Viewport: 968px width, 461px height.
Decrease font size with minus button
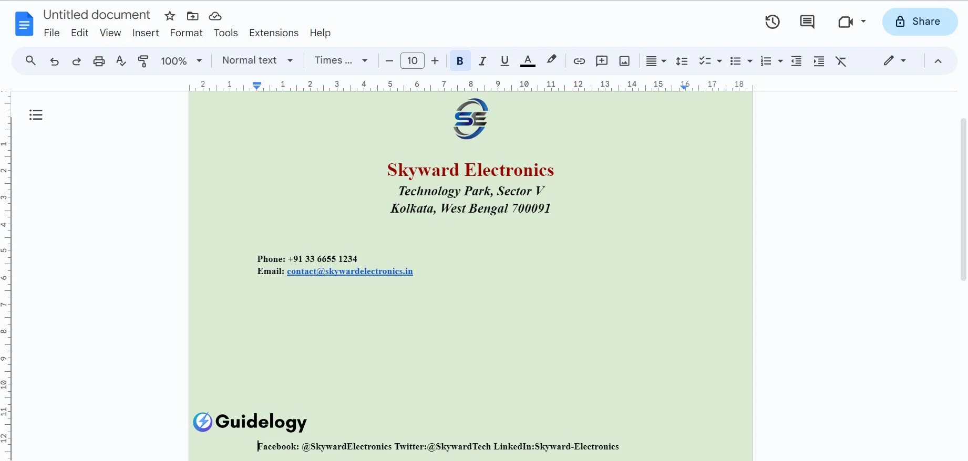pos(389,61)
